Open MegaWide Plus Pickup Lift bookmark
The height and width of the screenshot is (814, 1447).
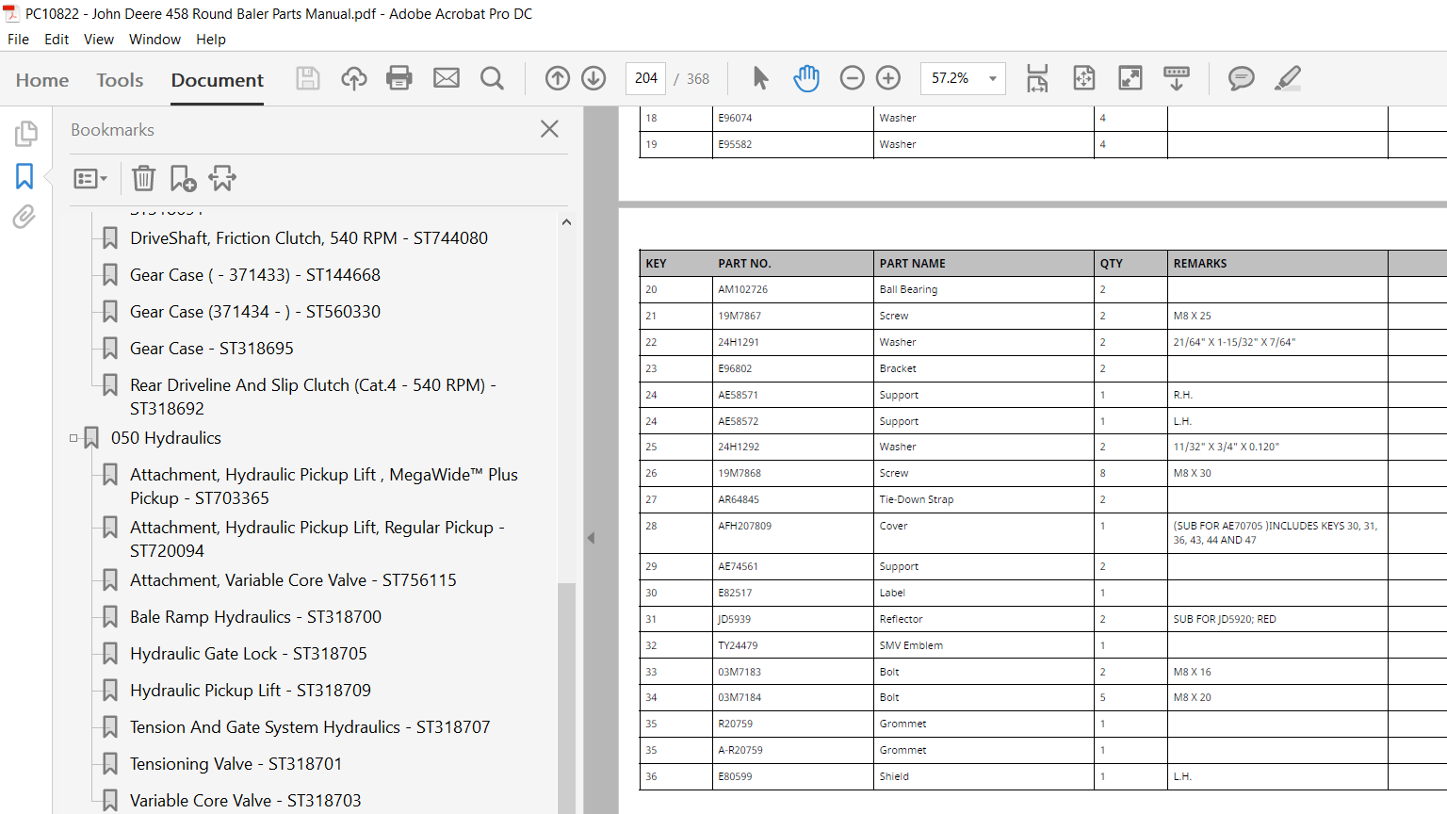[x=324, y=486]
